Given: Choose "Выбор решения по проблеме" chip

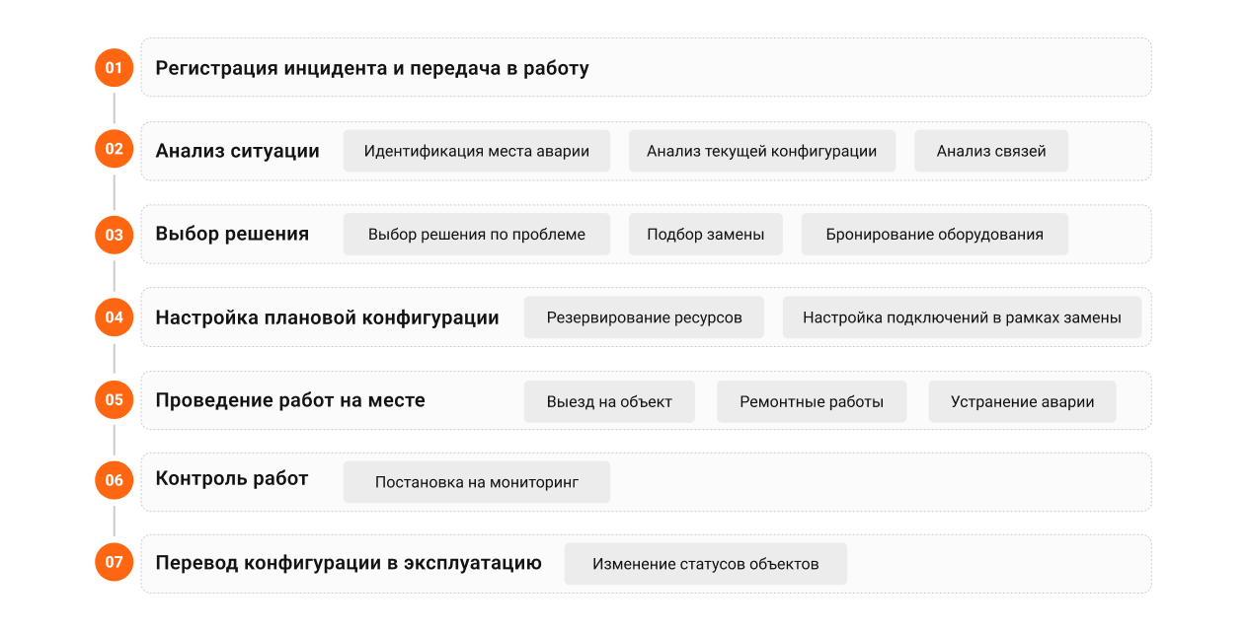Looking at the screenshot, I should [476, 235].
